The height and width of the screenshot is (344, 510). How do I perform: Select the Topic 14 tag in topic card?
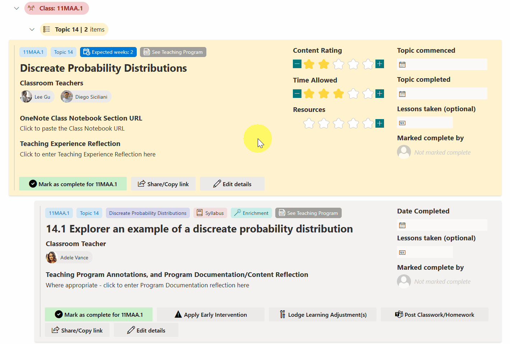64,52
